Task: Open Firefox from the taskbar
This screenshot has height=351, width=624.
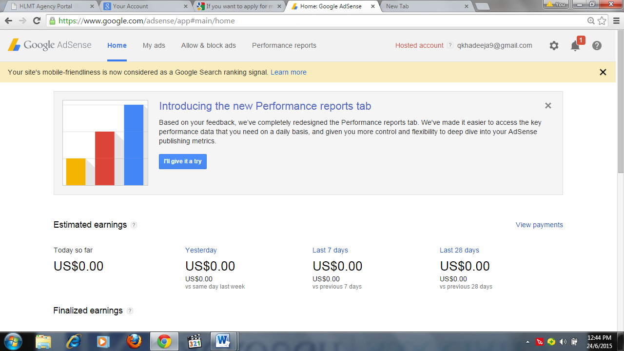Action: pos(134,341)
